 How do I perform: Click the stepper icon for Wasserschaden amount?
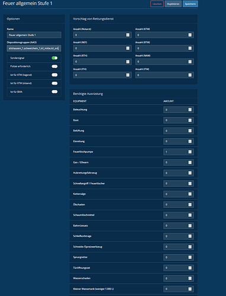pos(190,278)
